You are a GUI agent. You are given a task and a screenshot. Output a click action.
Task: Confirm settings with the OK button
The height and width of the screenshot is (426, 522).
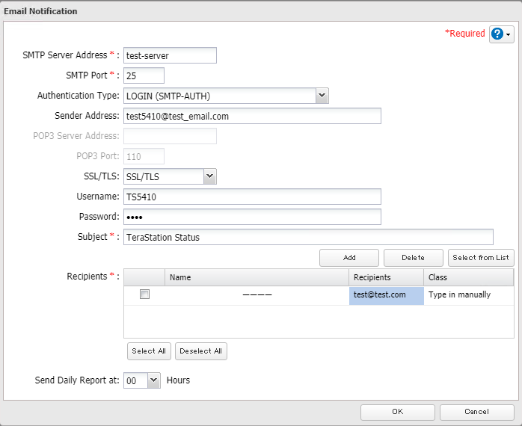tap(398, 412)
